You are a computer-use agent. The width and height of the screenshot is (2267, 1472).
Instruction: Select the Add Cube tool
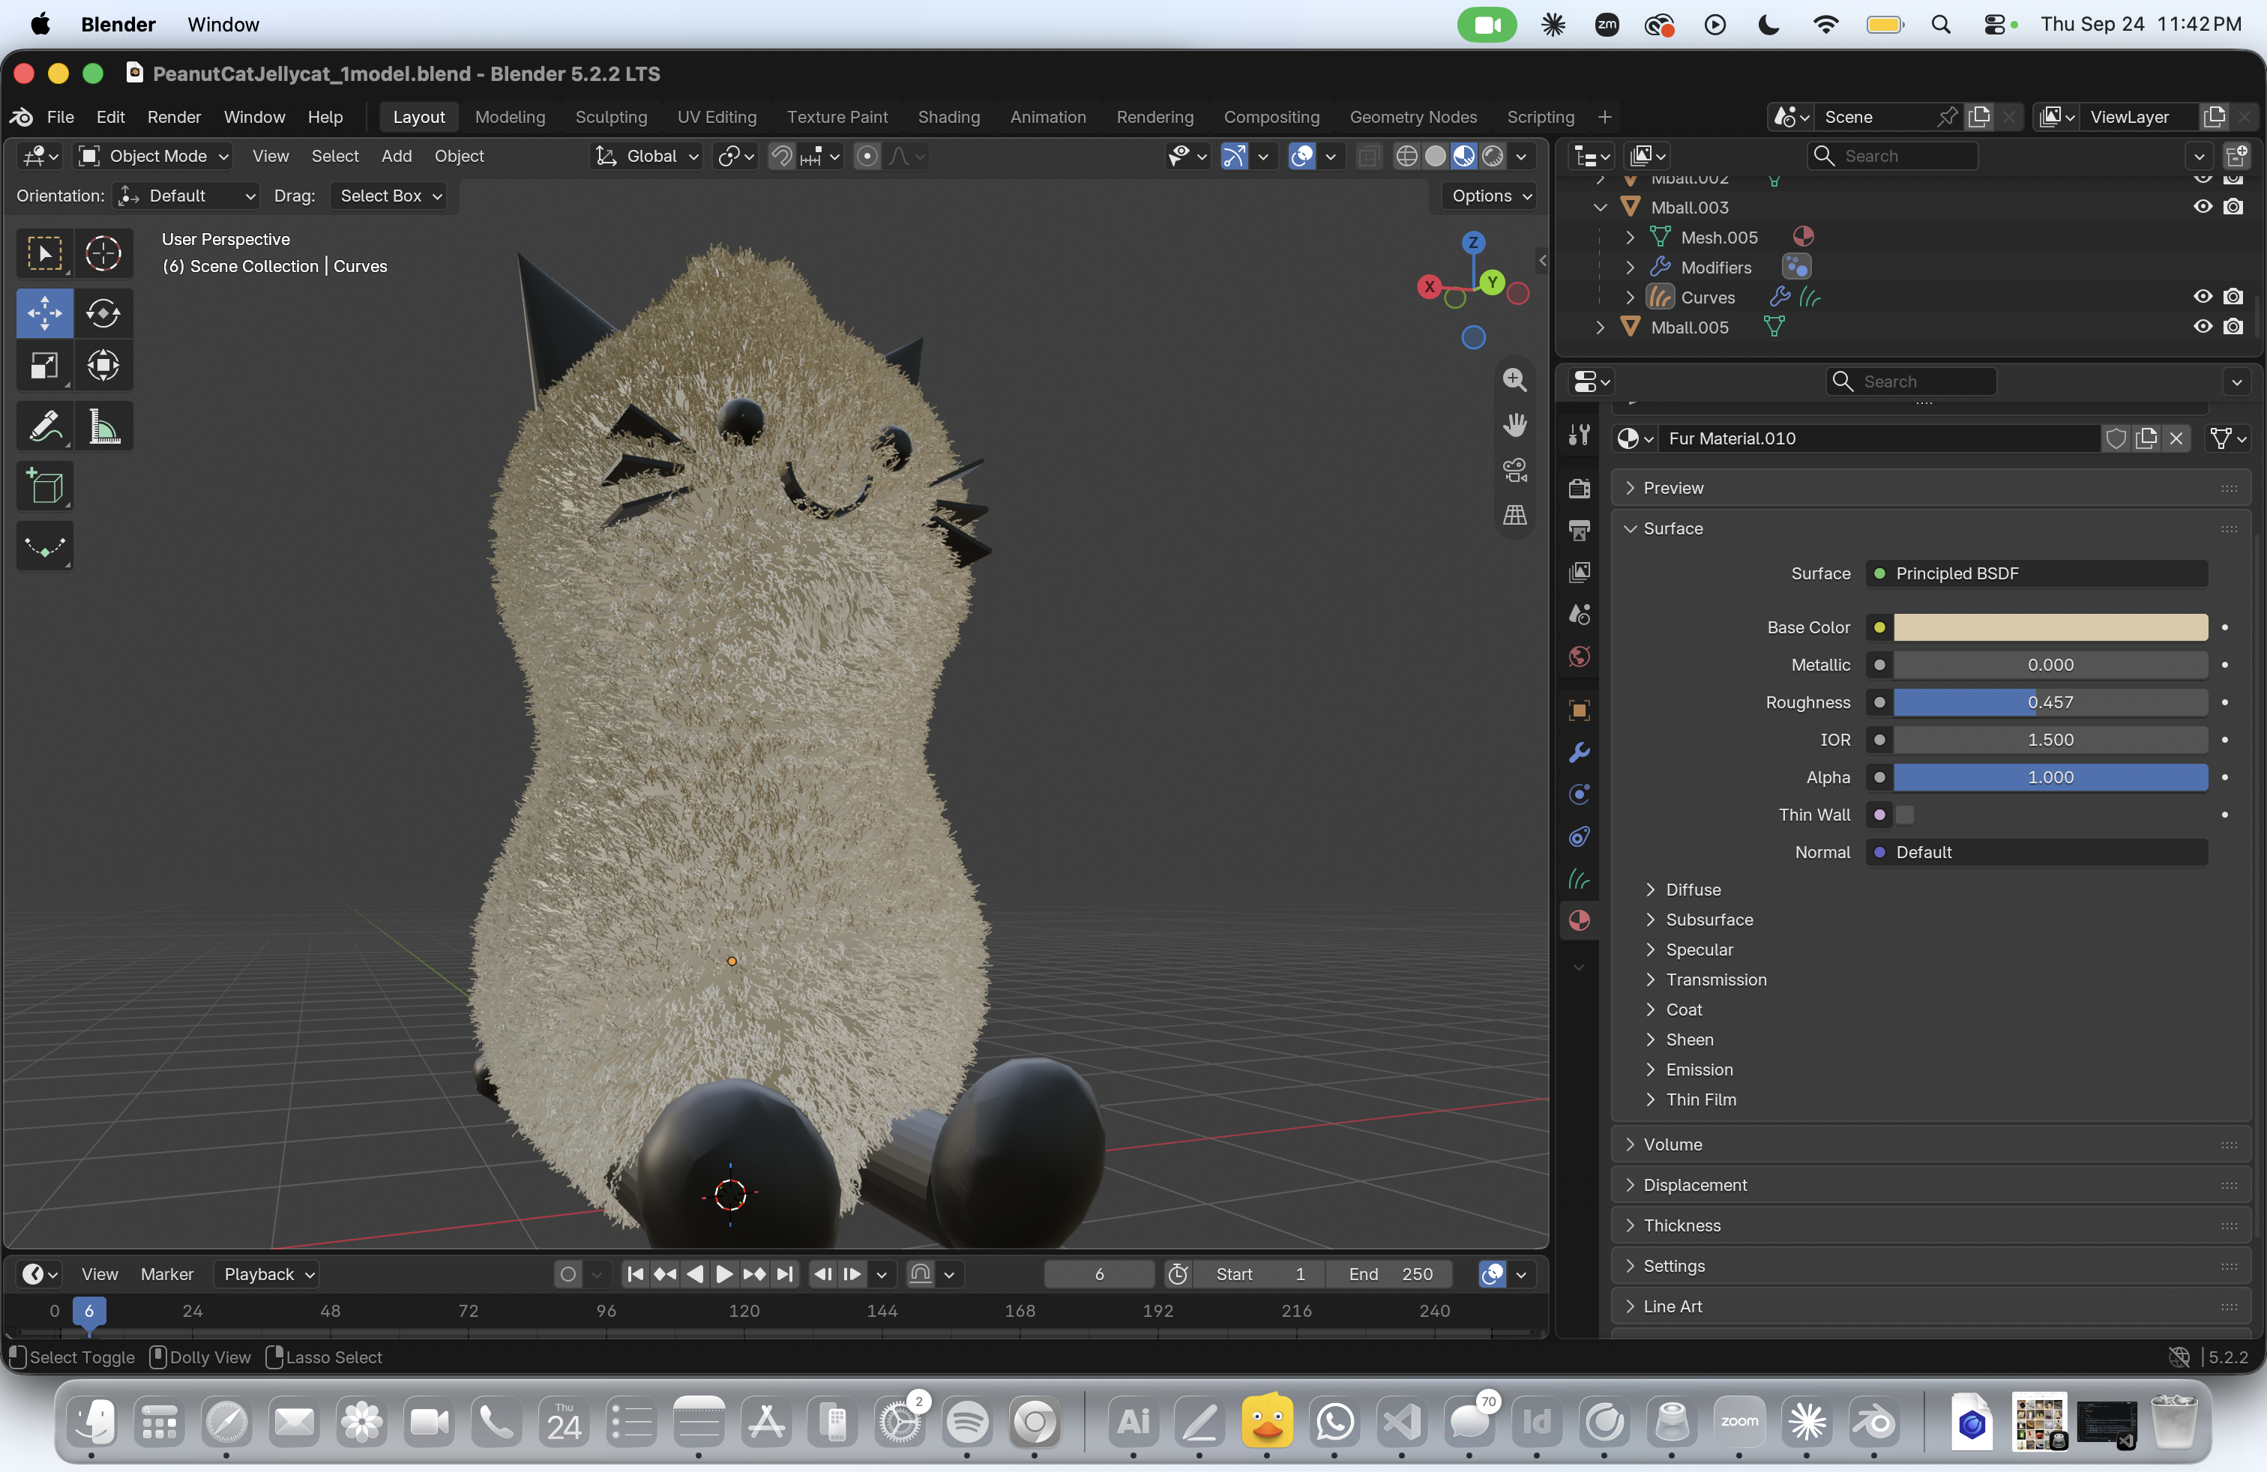[x=45, y=486]
